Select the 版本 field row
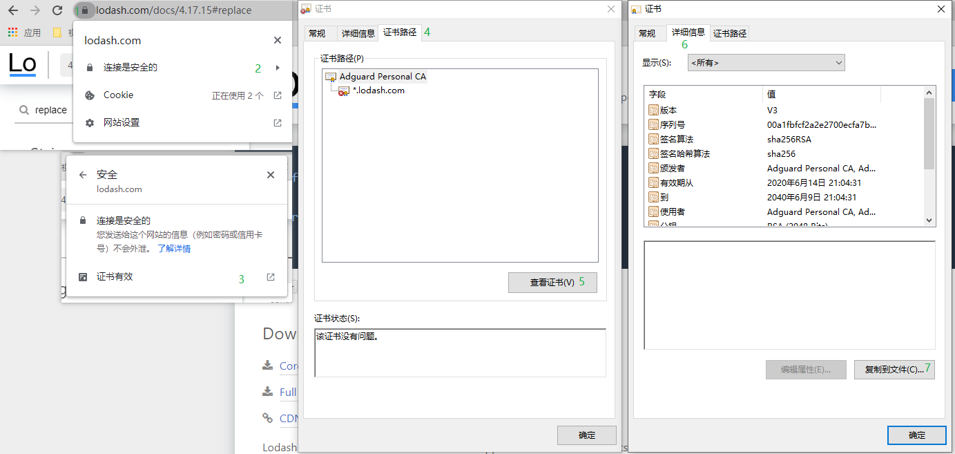 (784, 110)
